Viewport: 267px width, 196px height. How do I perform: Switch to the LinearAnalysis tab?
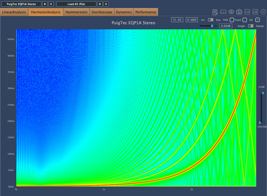click(14, 12)
